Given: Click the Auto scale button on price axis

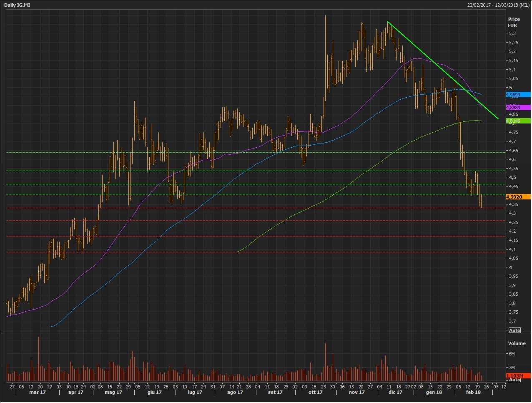Looking at the screenshot, I should 514,330.
